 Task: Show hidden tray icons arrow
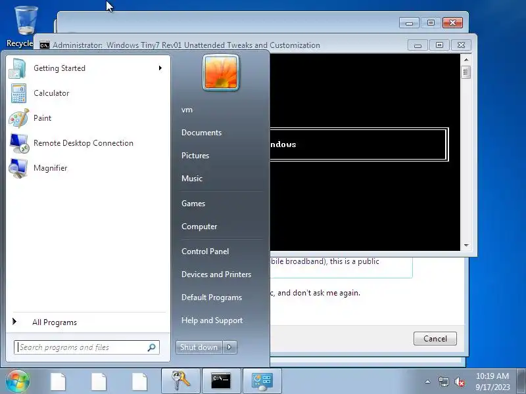tap(428, 382)
